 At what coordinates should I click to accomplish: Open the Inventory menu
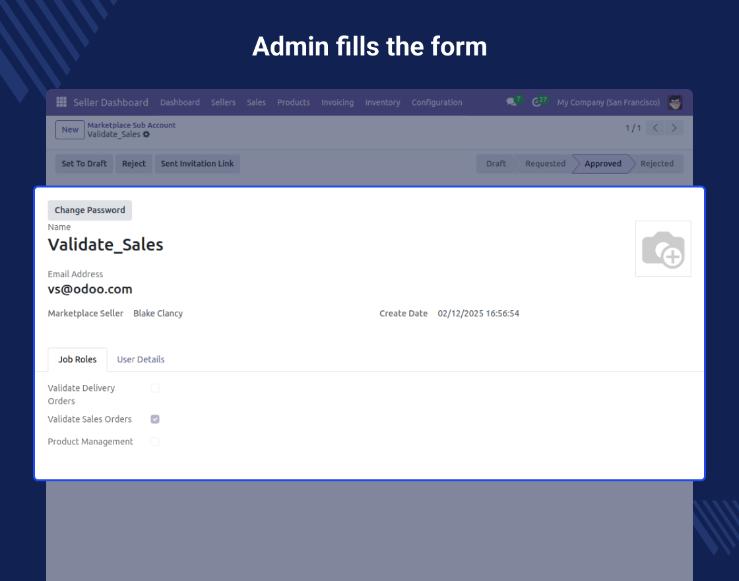pyautogui.click(x=383, y=102)
